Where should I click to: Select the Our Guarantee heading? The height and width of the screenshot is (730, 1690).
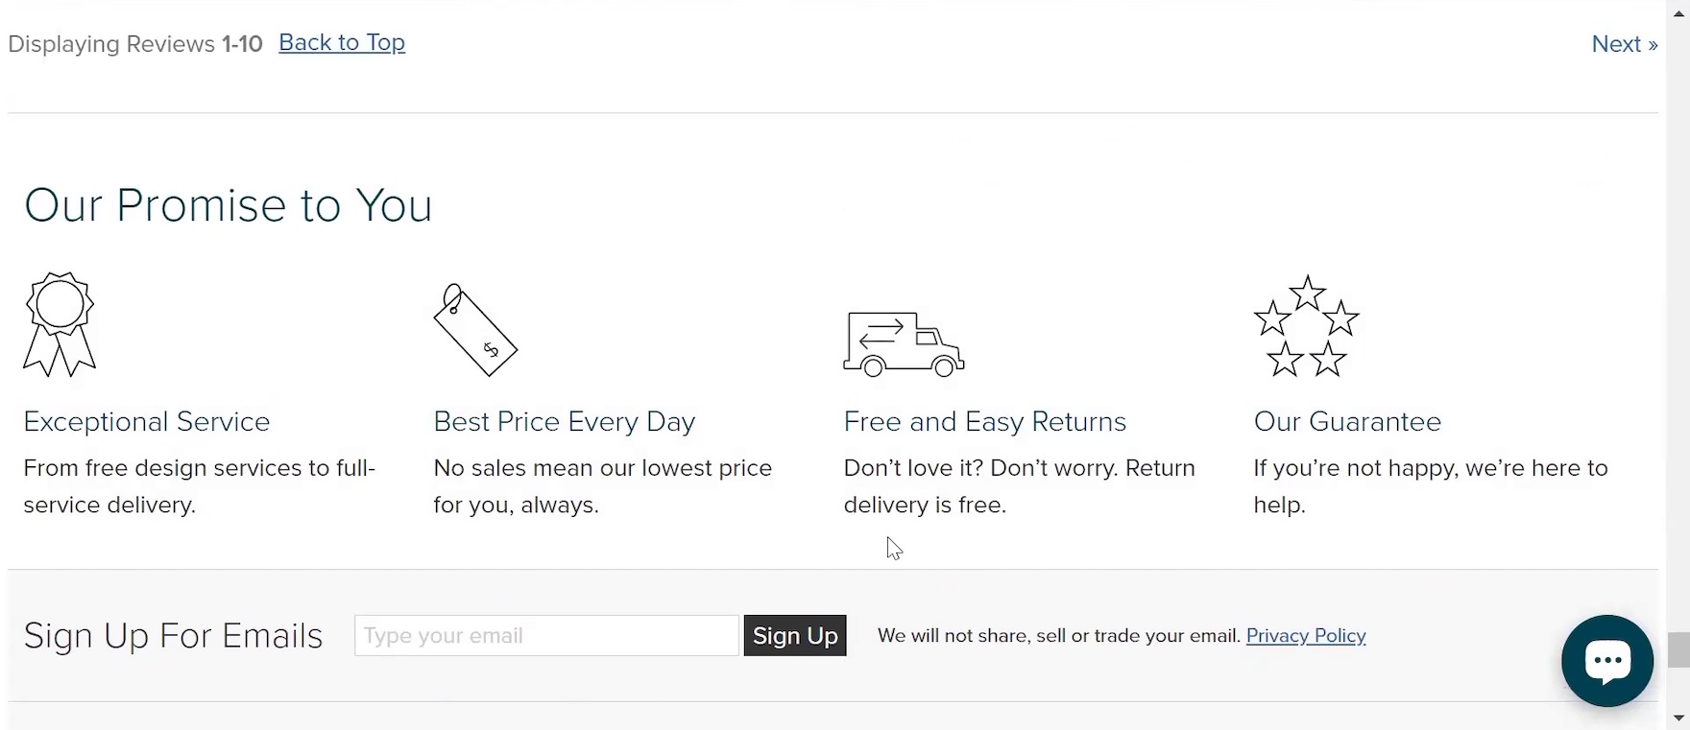[x=1347, y=422]
